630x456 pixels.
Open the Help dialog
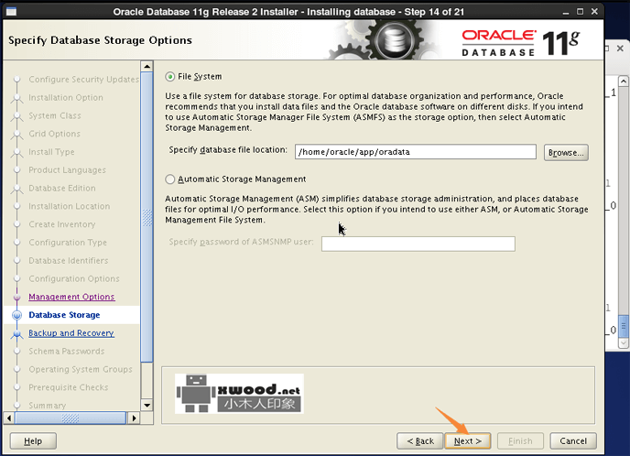tap(33, 440)
